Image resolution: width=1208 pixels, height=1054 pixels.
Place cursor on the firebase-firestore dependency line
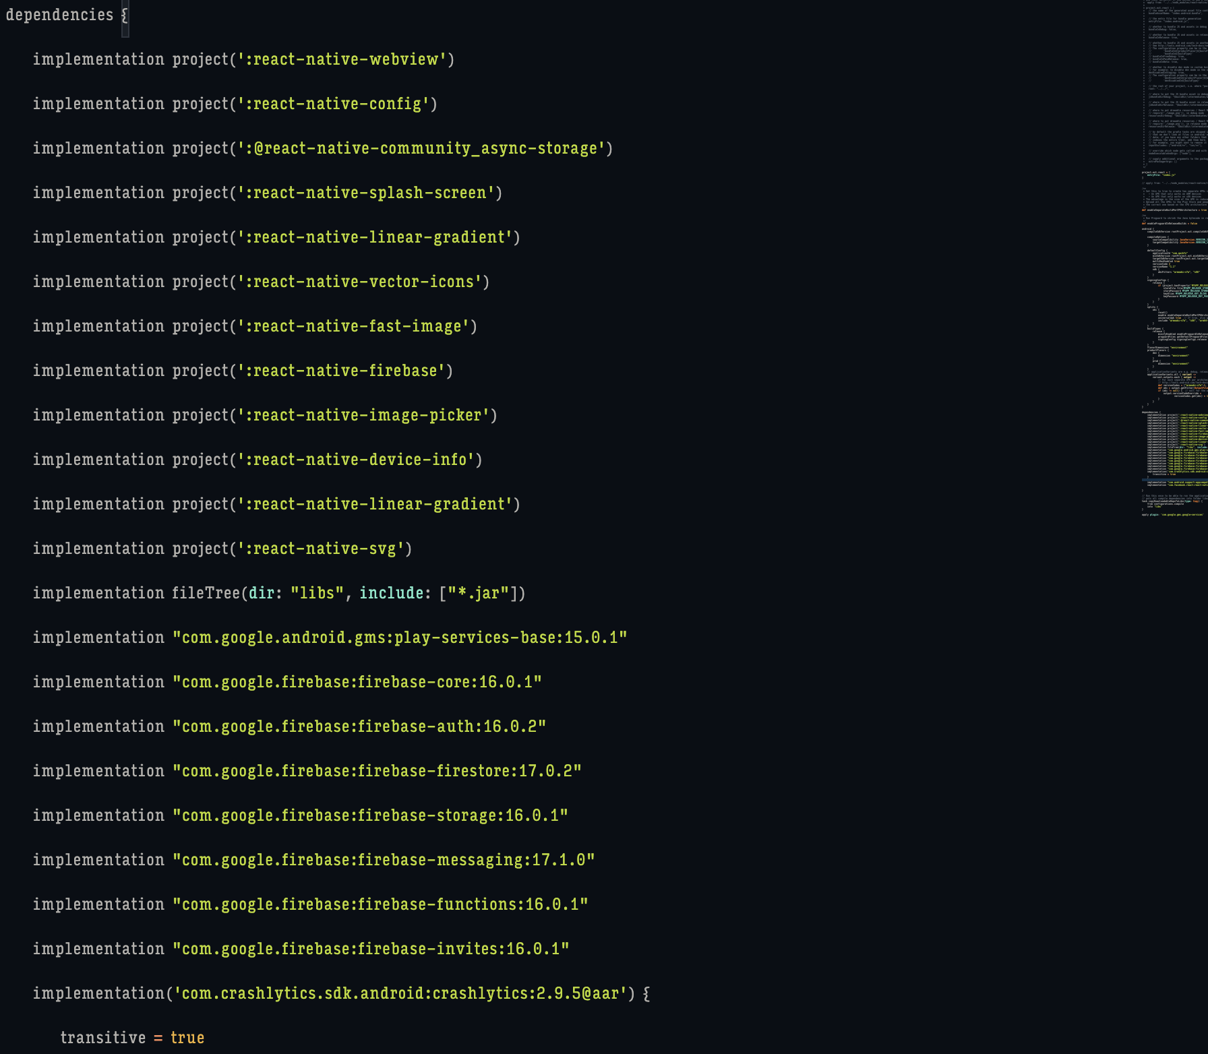pos(377,771)
